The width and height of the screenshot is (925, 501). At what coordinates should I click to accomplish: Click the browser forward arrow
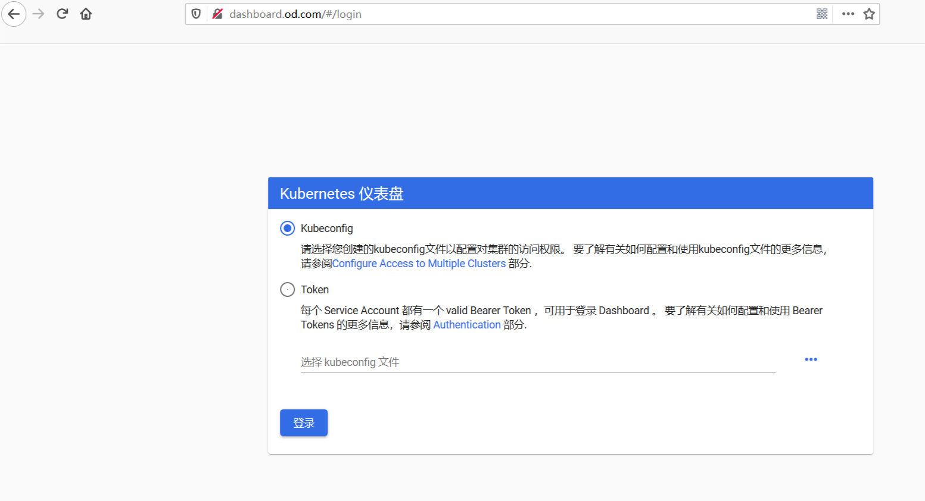[38, 14]
